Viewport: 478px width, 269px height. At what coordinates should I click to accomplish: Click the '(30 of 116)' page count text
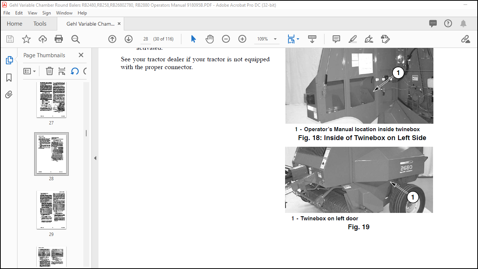pyautogui.click(x=164, y=39)
